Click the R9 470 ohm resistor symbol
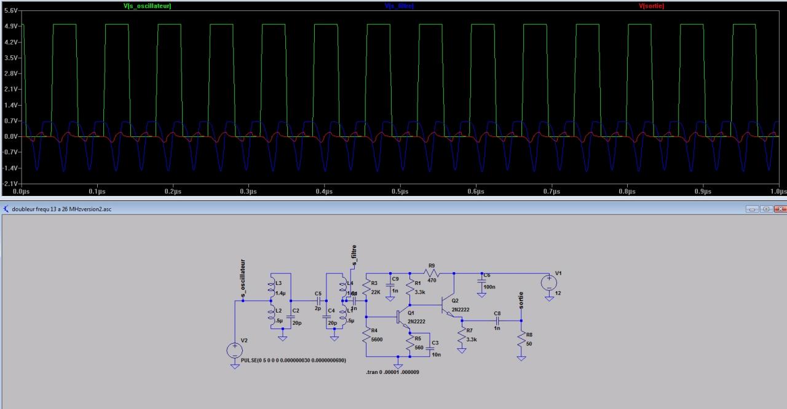Viewport: 787px width, 409px height. tap(431, 273)
